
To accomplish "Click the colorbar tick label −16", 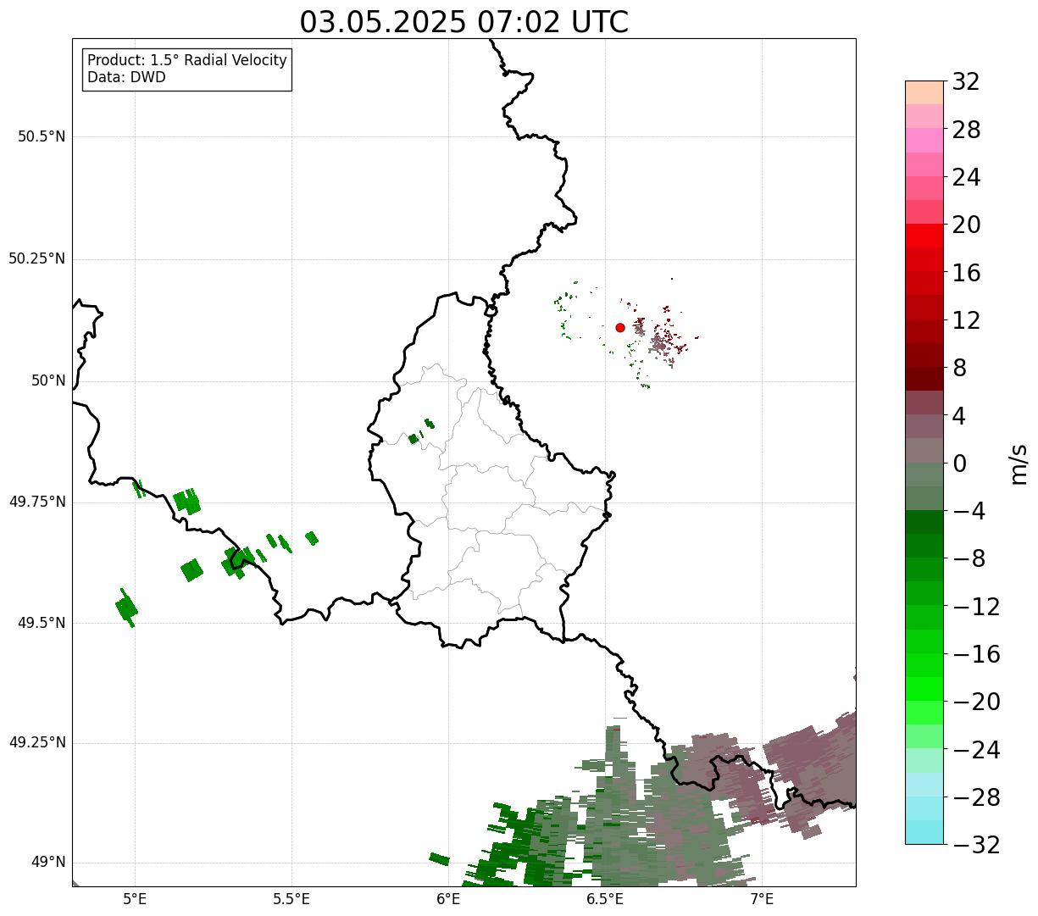I will coord(976,654).
